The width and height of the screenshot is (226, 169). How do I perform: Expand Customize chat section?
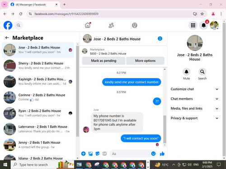pyautogui.click(x=194, y=89)
